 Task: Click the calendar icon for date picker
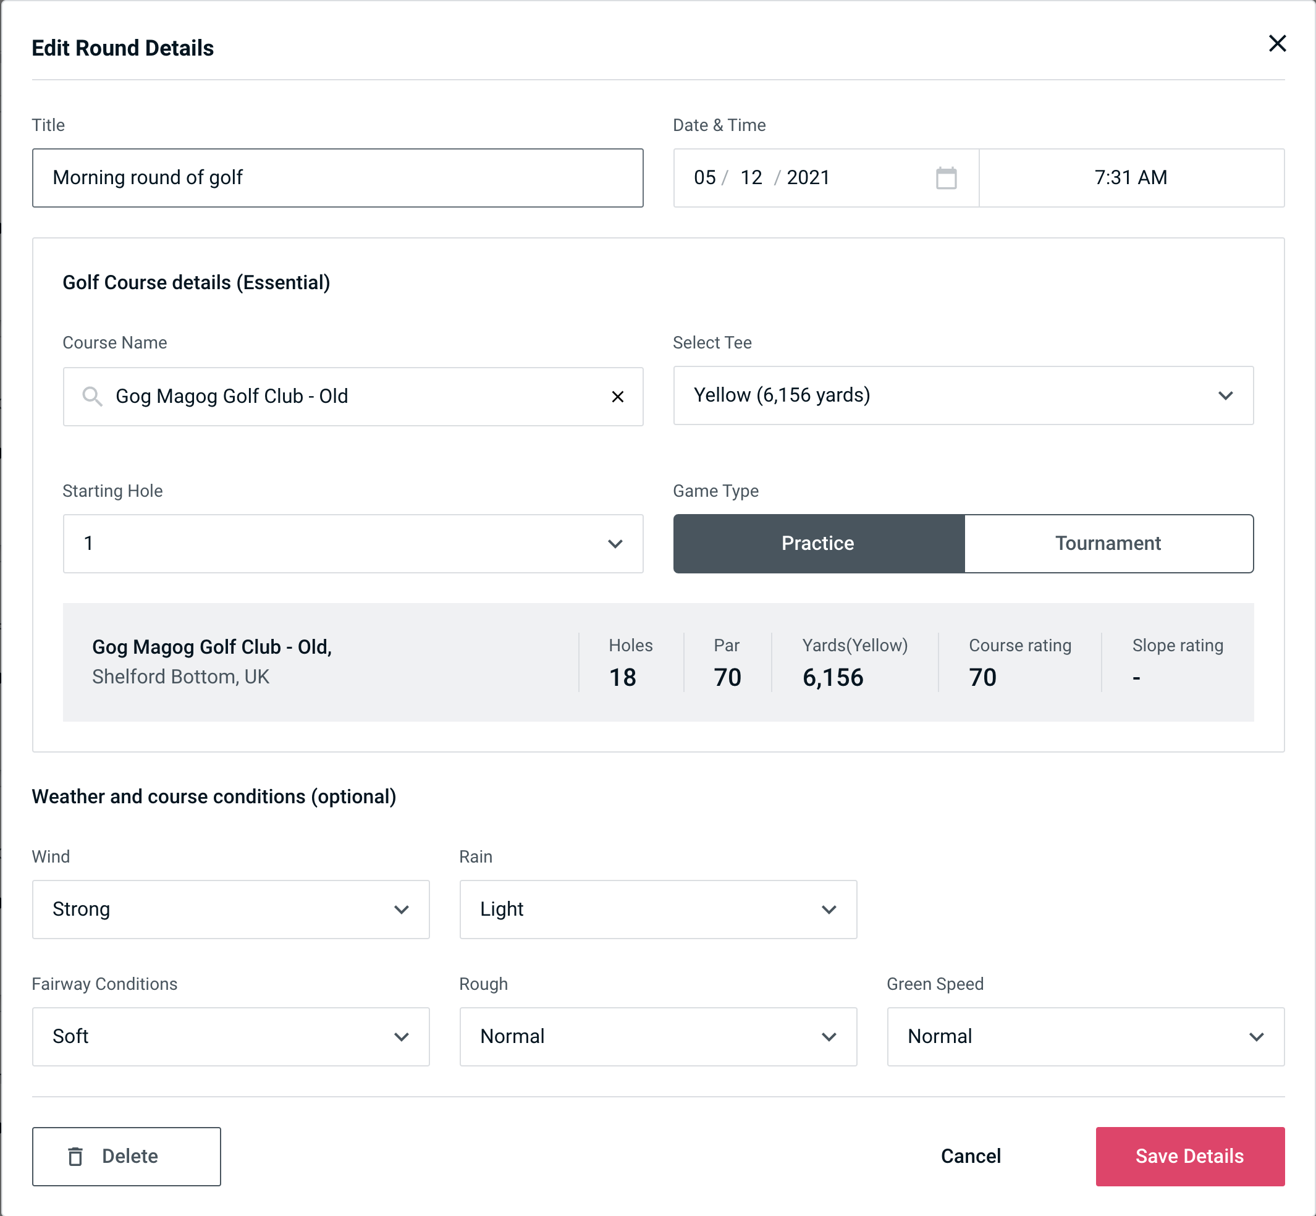pyautogui.click(x=947, y=177)
